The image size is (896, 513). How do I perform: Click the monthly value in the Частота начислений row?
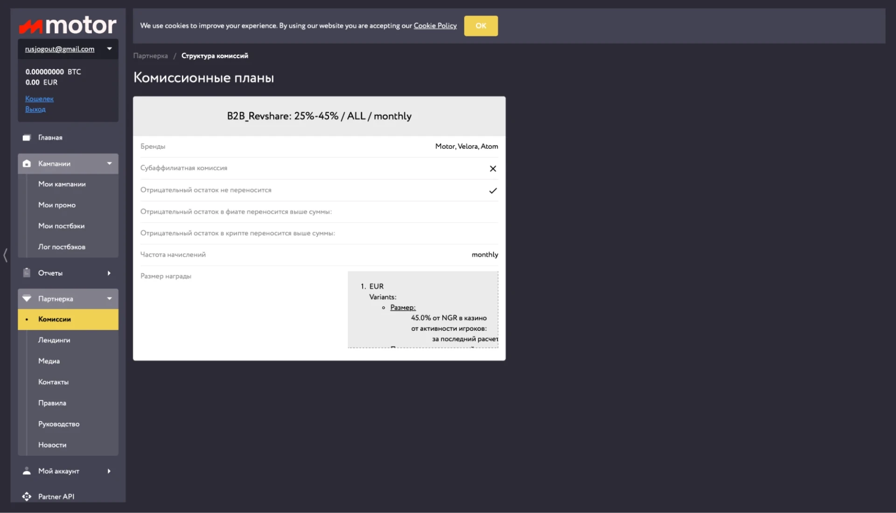(485, 255)
